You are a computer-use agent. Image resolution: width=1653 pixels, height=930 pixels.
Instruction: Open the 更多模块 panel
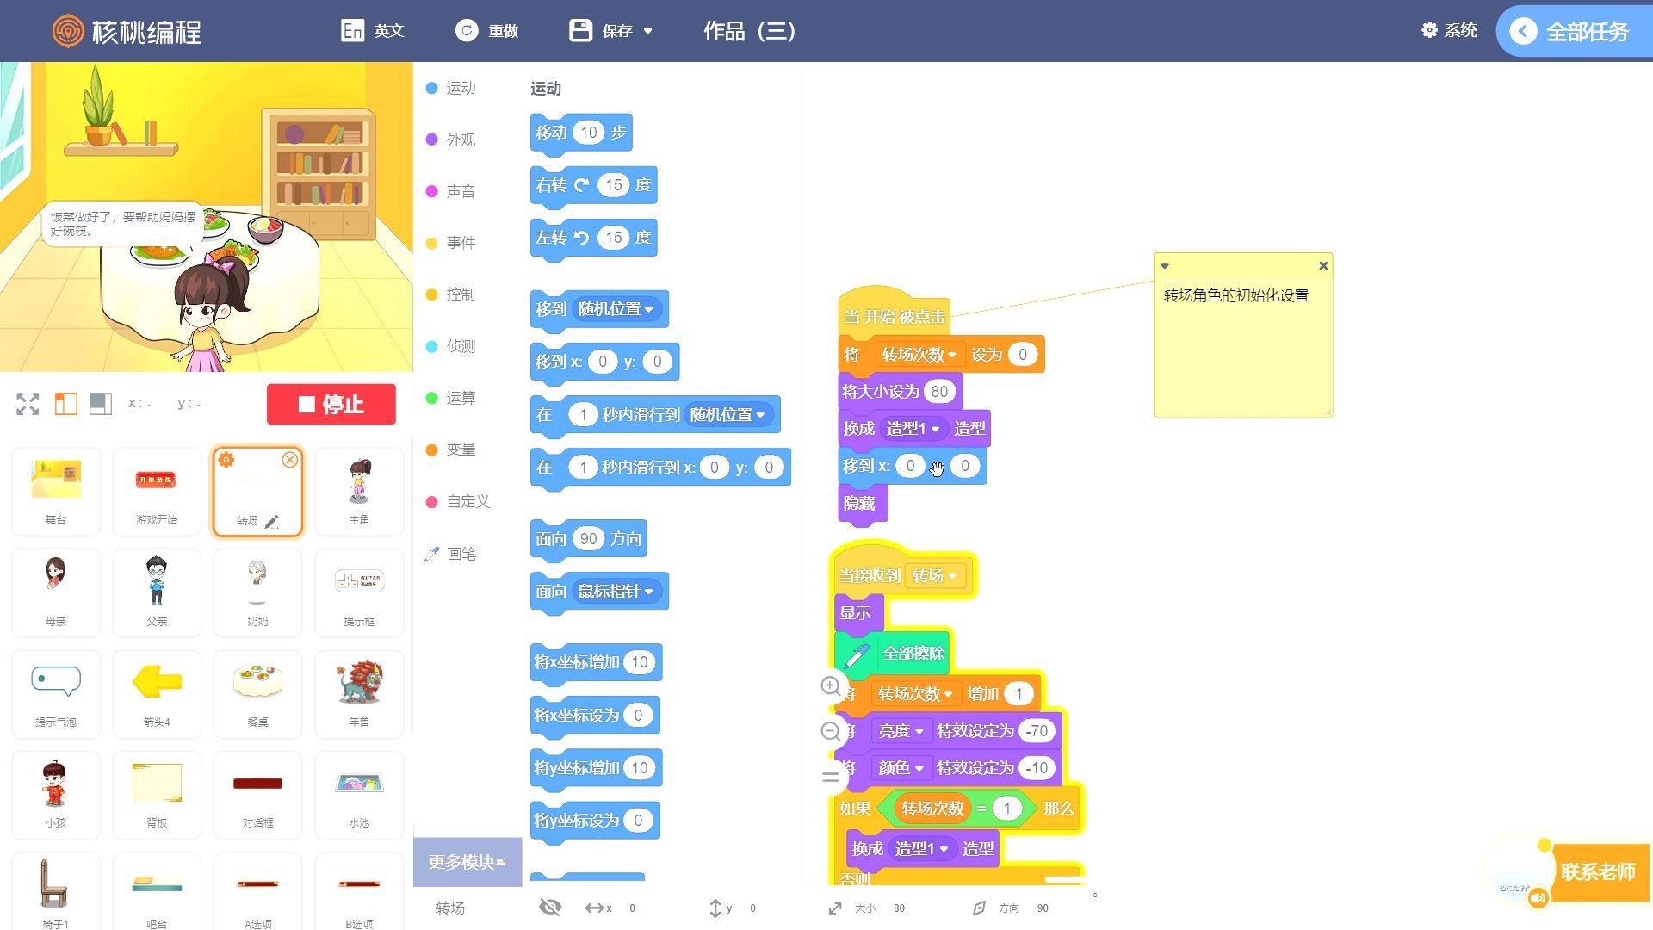click(466, 861)
